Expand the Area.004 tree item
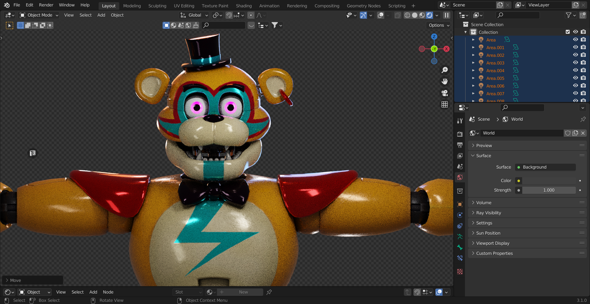Image resolution: width=590 pixels, height=304 pixels. [x=473, y=70]
